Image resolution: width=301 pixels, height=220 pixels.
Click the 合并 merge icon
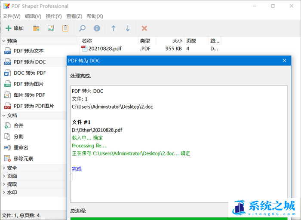coord(7,125)
